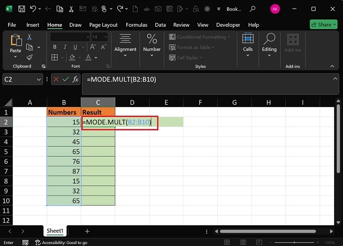Image resolution: width=343 pixels, height=246 pixels.
Task: Click the Redo arrow icon
Action: pyautogui.click(x=120, y=9)
